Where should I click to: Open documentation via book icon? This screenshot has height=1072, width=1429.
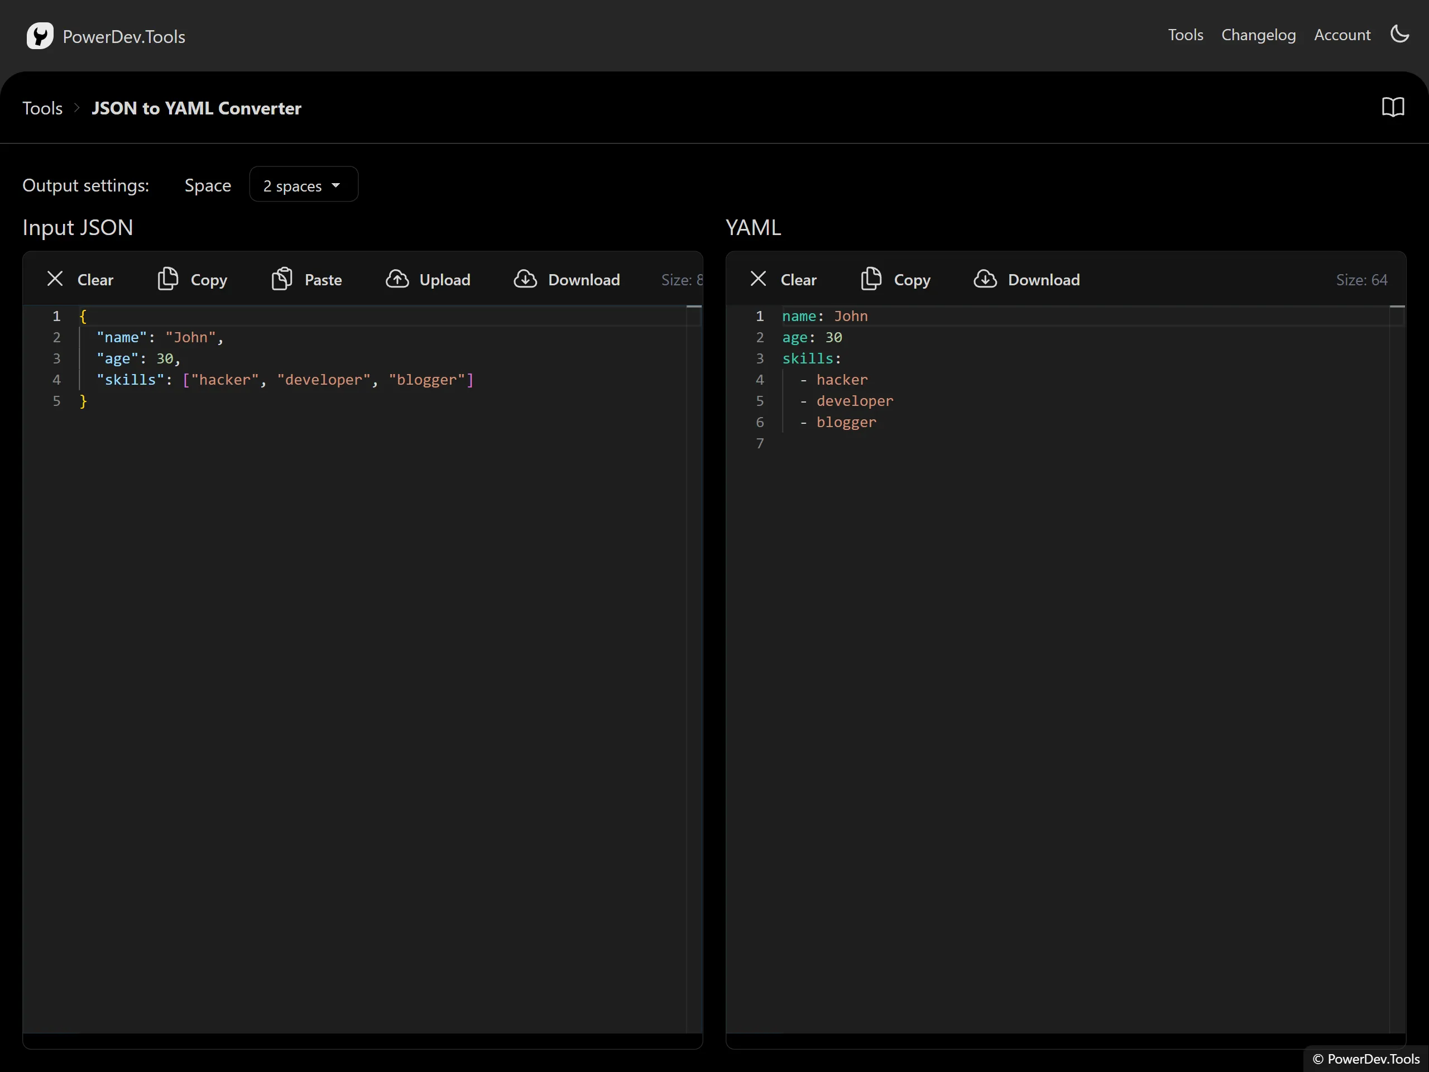pos(1393,107)
